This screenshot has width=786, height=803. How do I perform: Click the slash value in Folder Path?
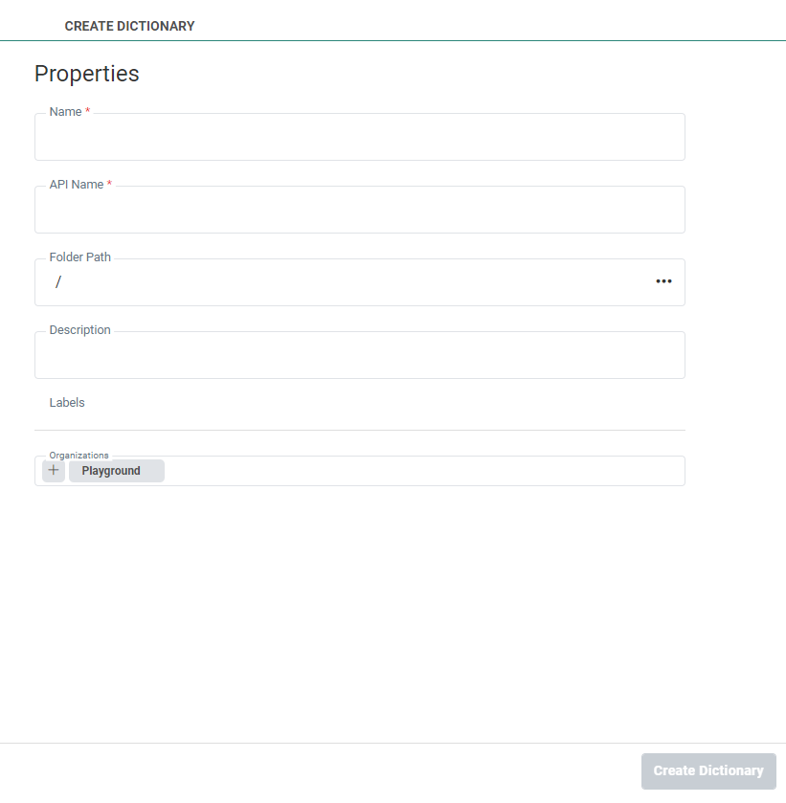coord(58,282)
